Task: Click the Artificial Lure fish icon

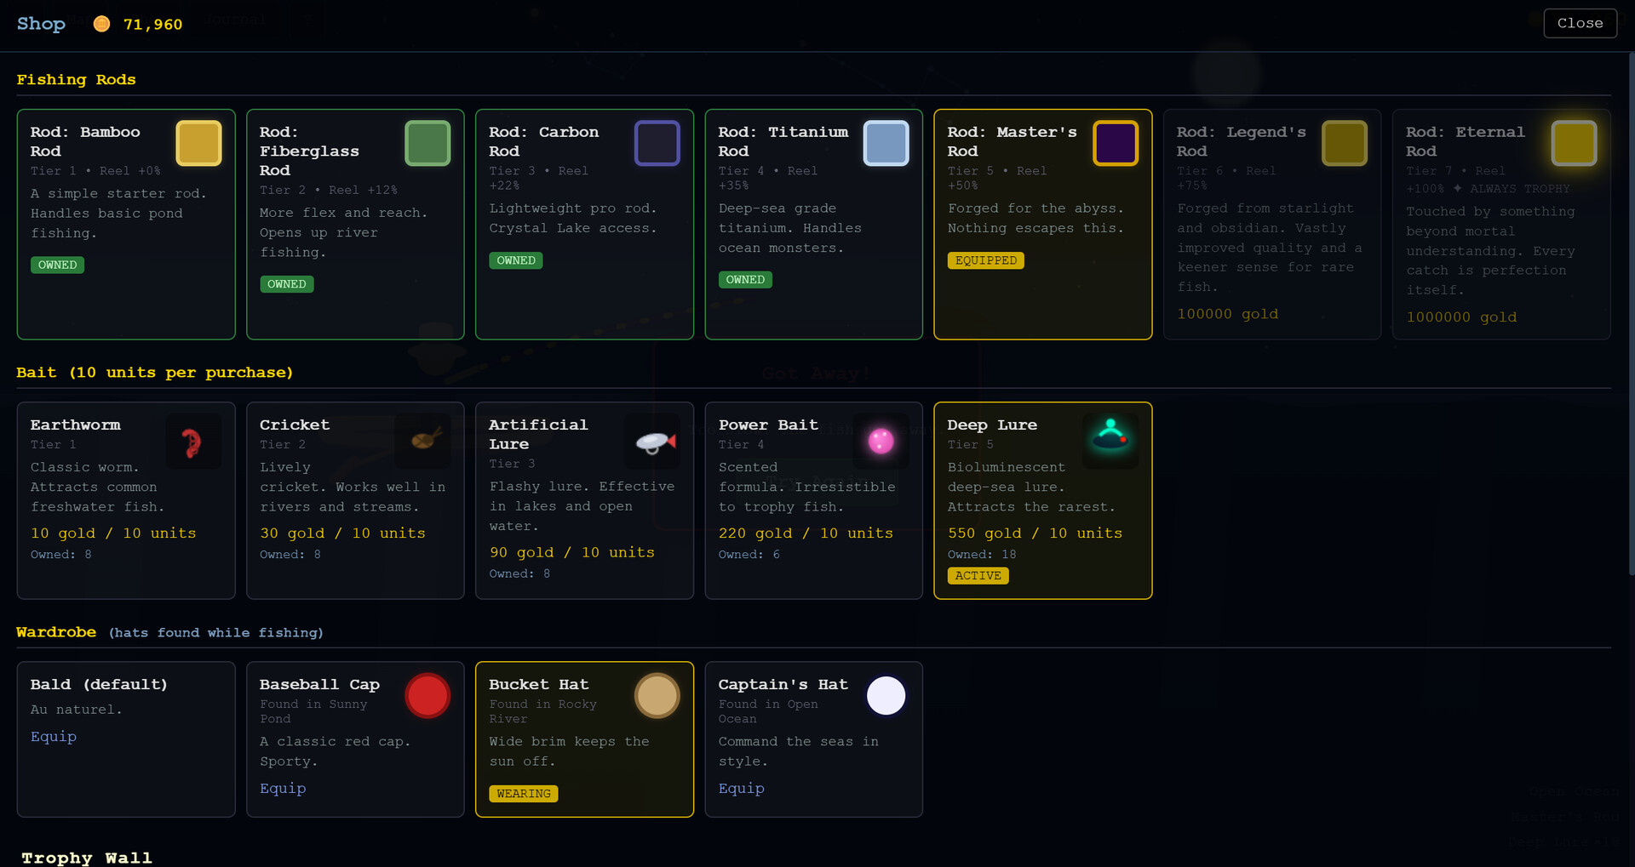Action: tap(653, 442)
